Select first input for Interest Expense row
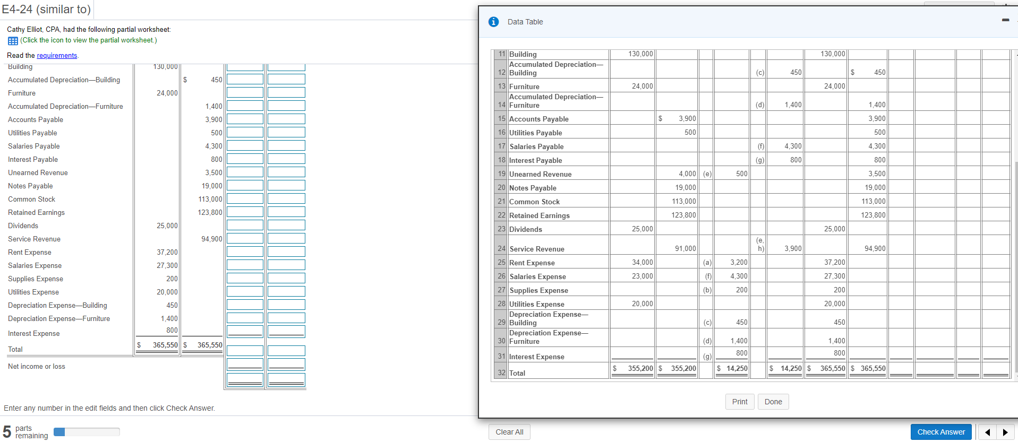1018x442 pixels. [245, 331]
